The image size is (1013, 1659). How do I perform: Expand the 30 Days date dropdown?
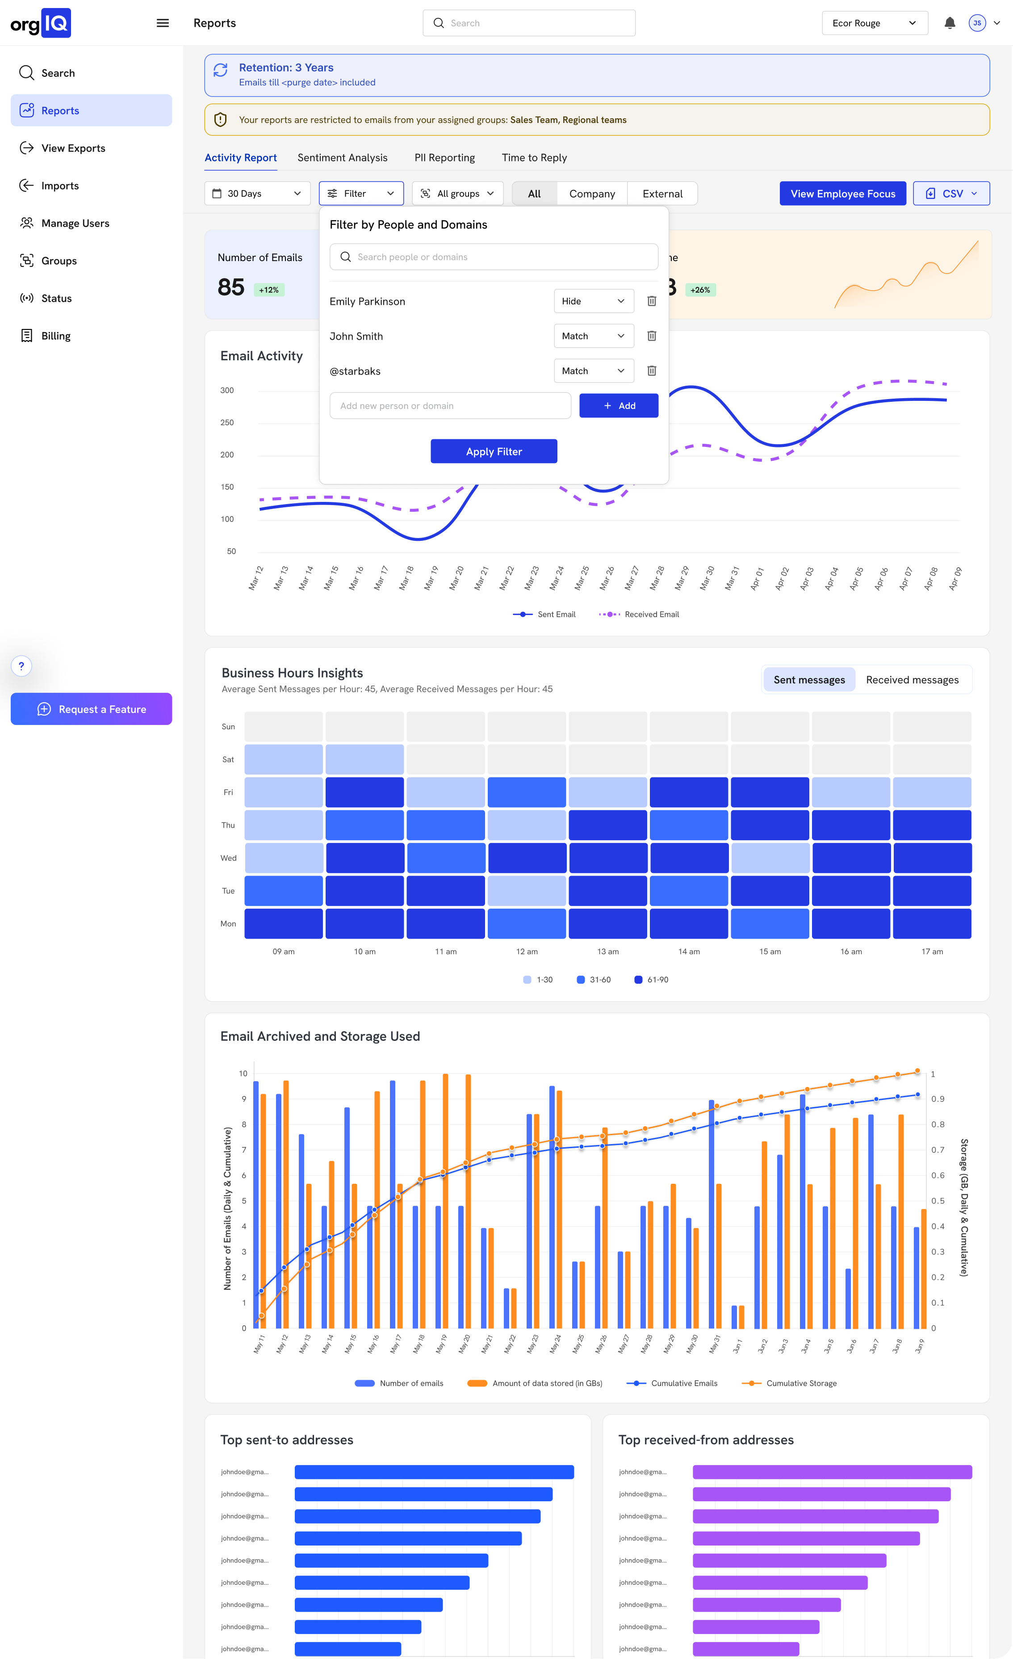257,194
